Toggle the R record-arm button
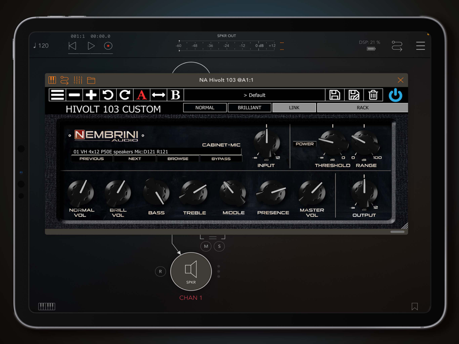459x344 pixels. point(160,272)
